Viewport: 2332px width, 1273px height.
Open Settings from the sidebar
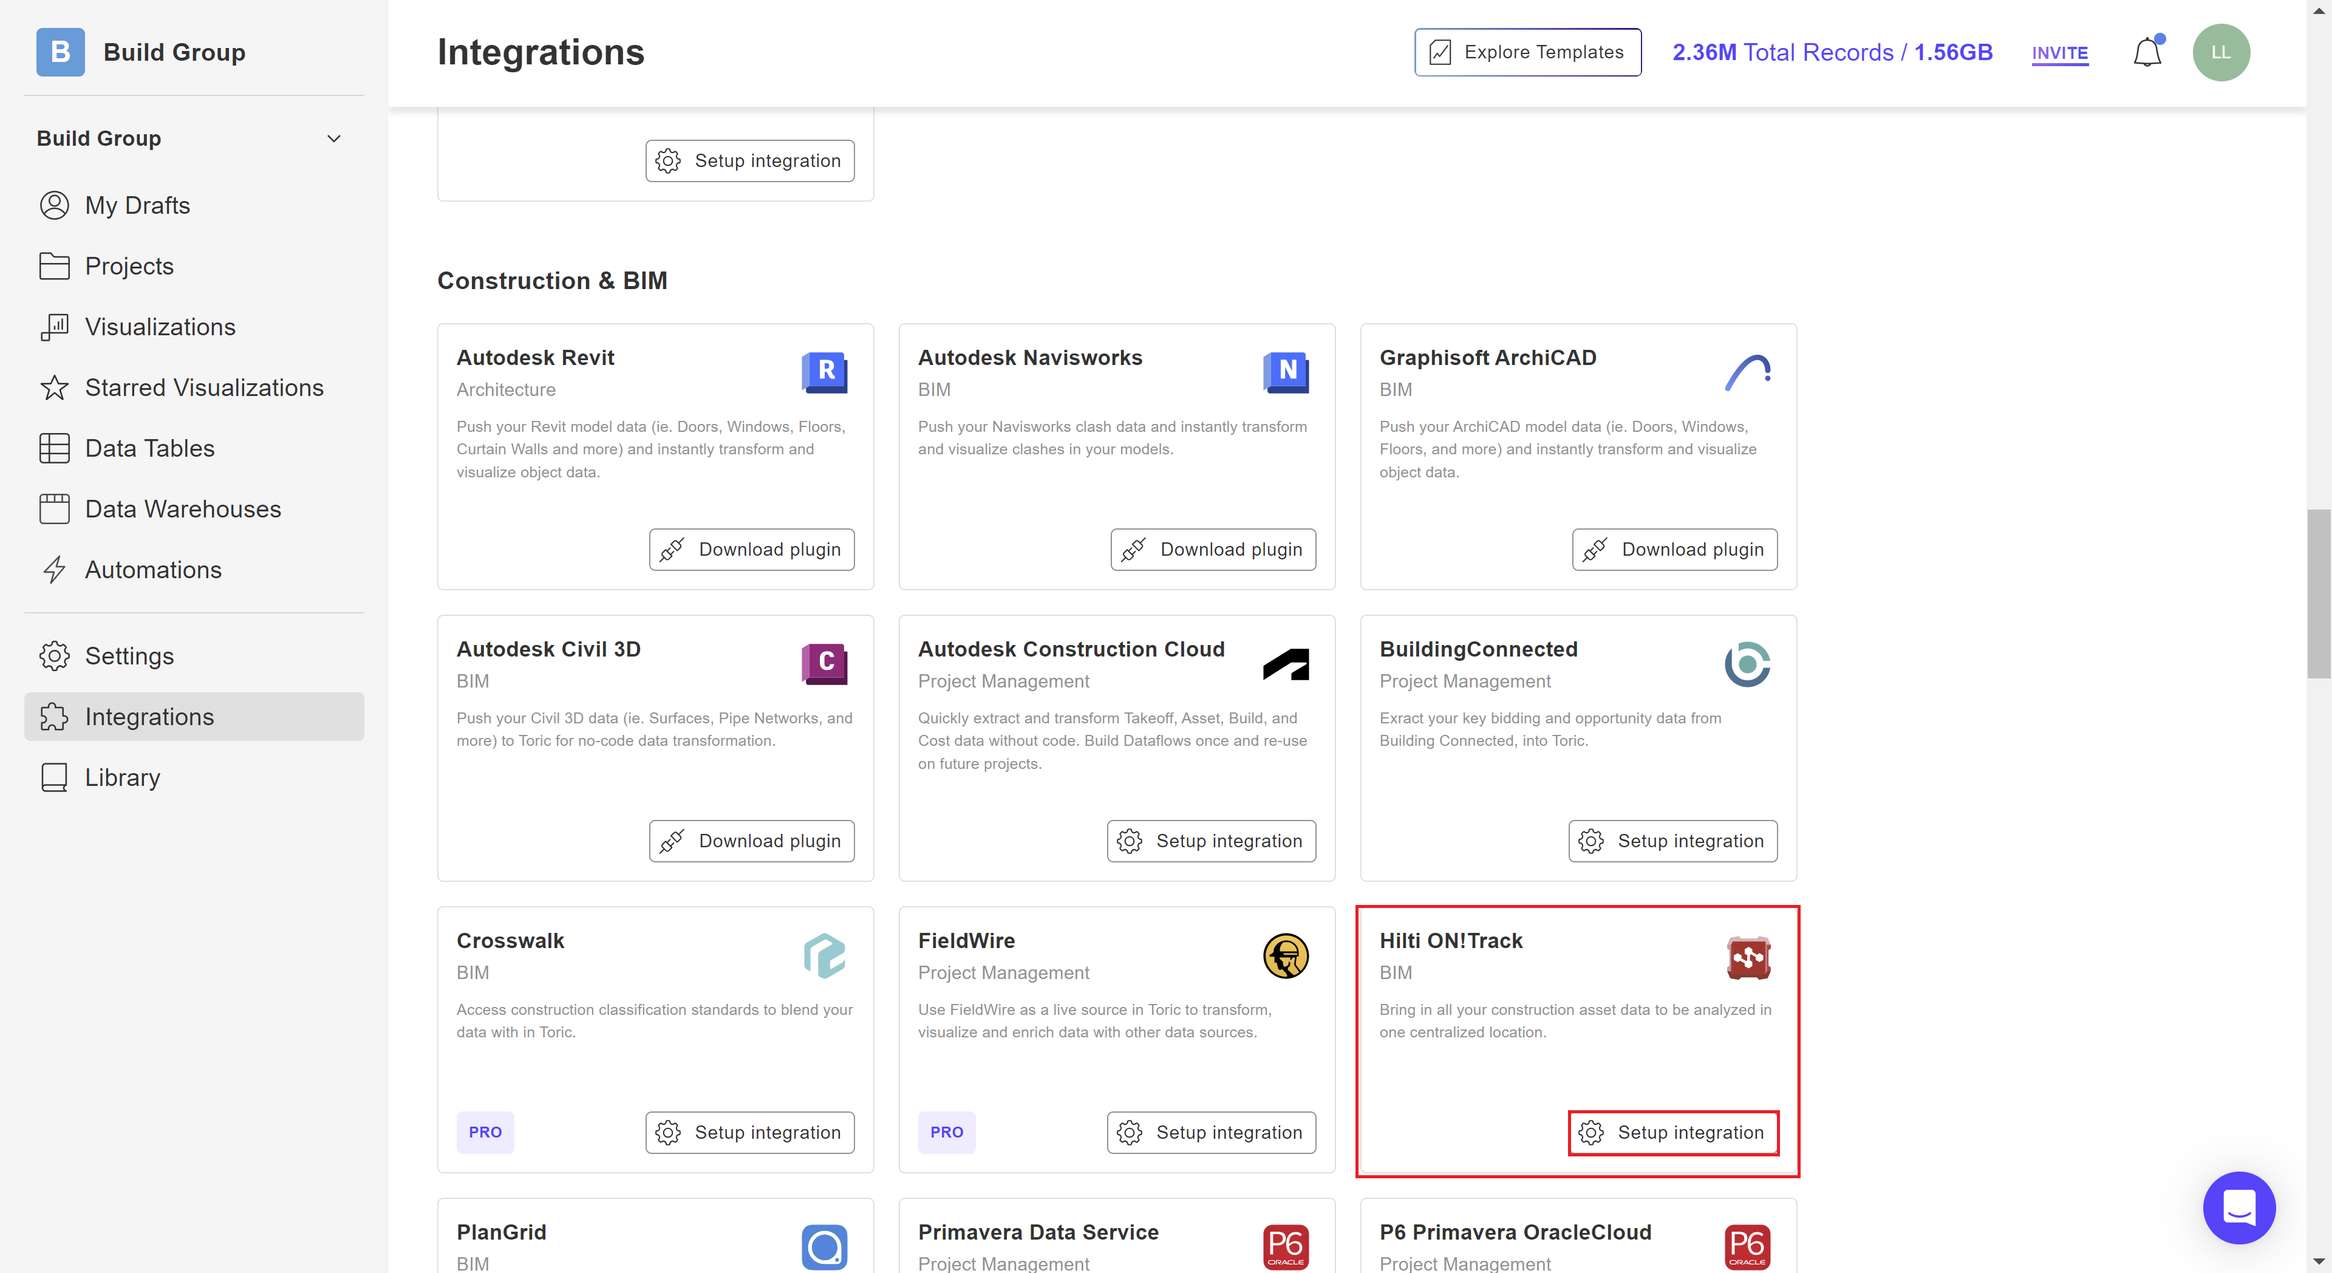(194, 655)
